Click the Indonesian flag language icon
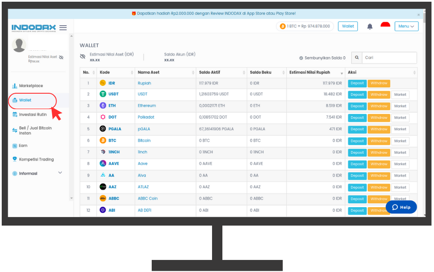The width and height of the screenshot is (434, 272). click(x=385, y=26)
